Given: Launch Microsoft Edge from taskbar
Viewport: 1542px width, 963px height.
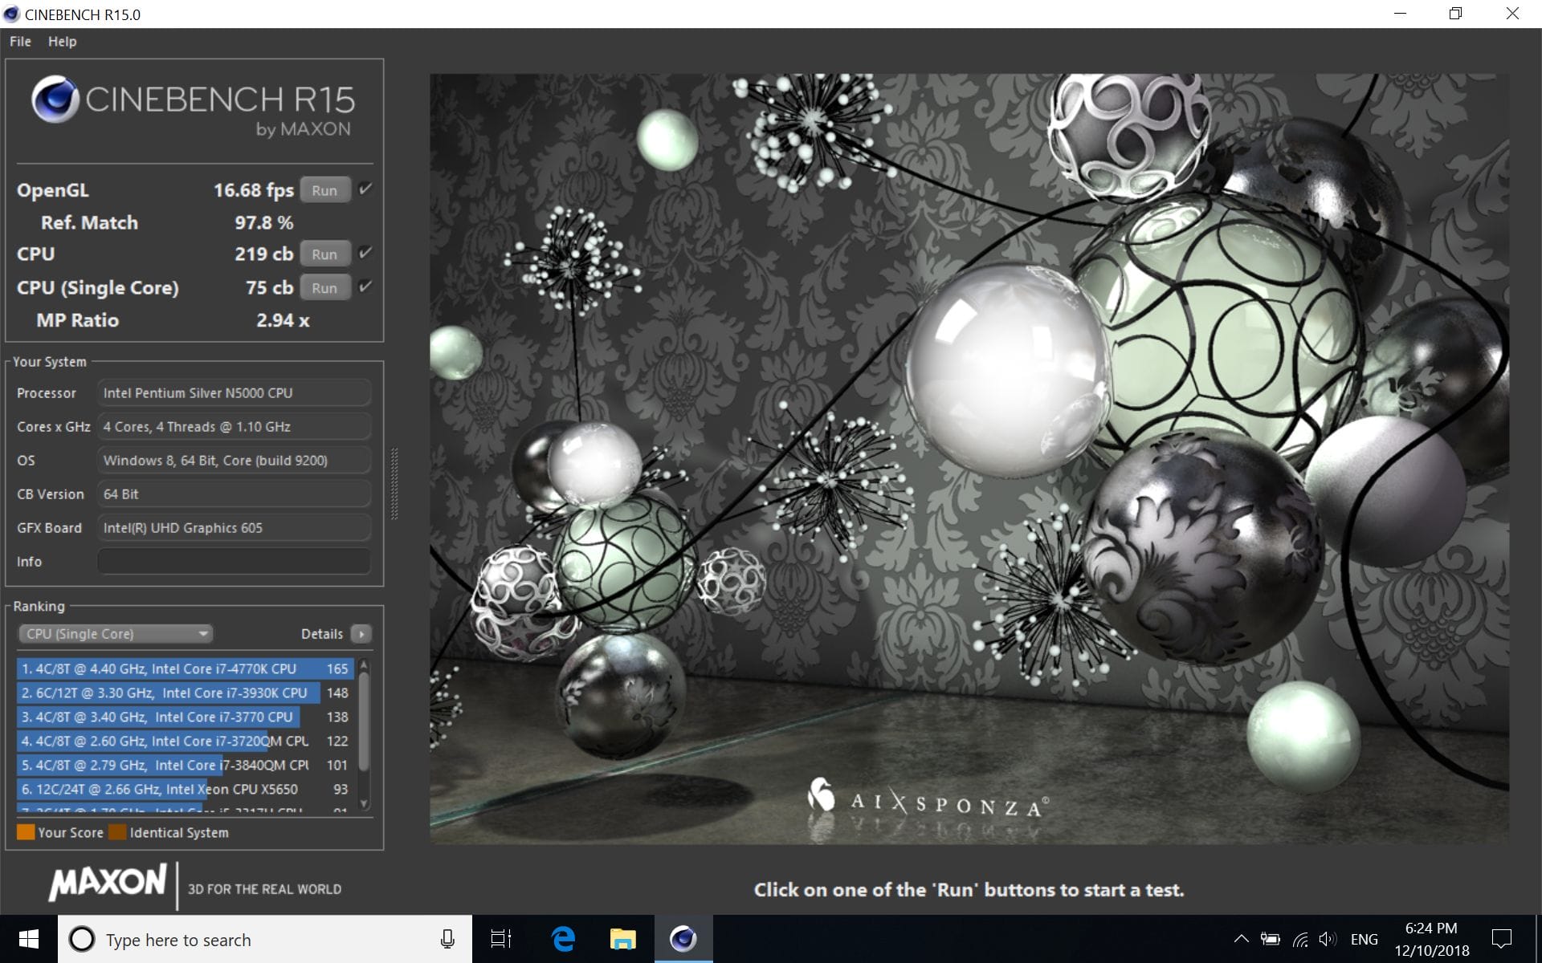Looking at the screenshot, I should (563, 939).
